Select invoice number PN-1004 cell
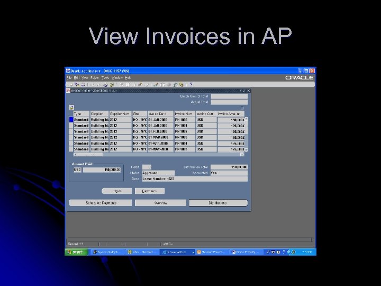 [x=185, y=143]
